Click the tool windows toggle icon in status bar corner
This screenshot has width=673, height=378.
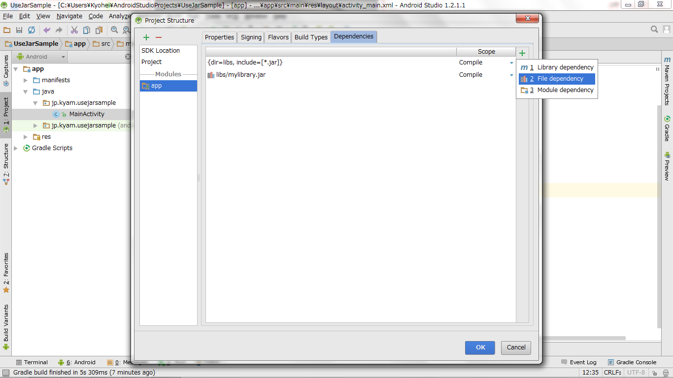tap(5, 373)
